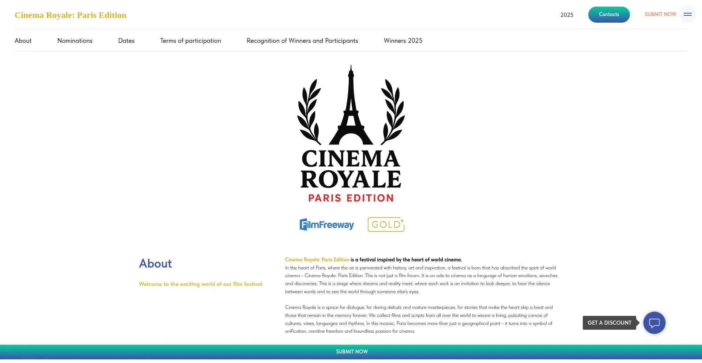The height and width of the screenshot is (363, 702).
Task: Open the About menu item
Action: 23,41
